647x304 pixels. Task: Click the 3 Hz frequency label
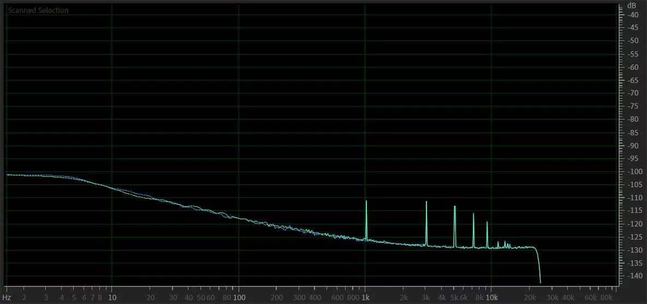46,297
